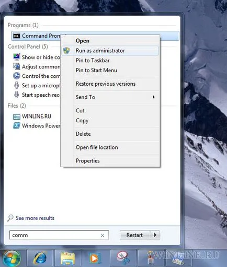Select Restore previous versions
This screenshot has height=267, width=227.
[110, 84]
